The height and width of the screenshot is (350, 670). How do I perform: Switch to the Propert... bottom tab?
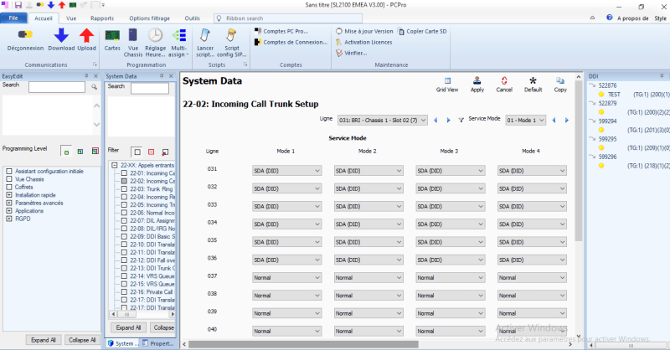[157, 343]
